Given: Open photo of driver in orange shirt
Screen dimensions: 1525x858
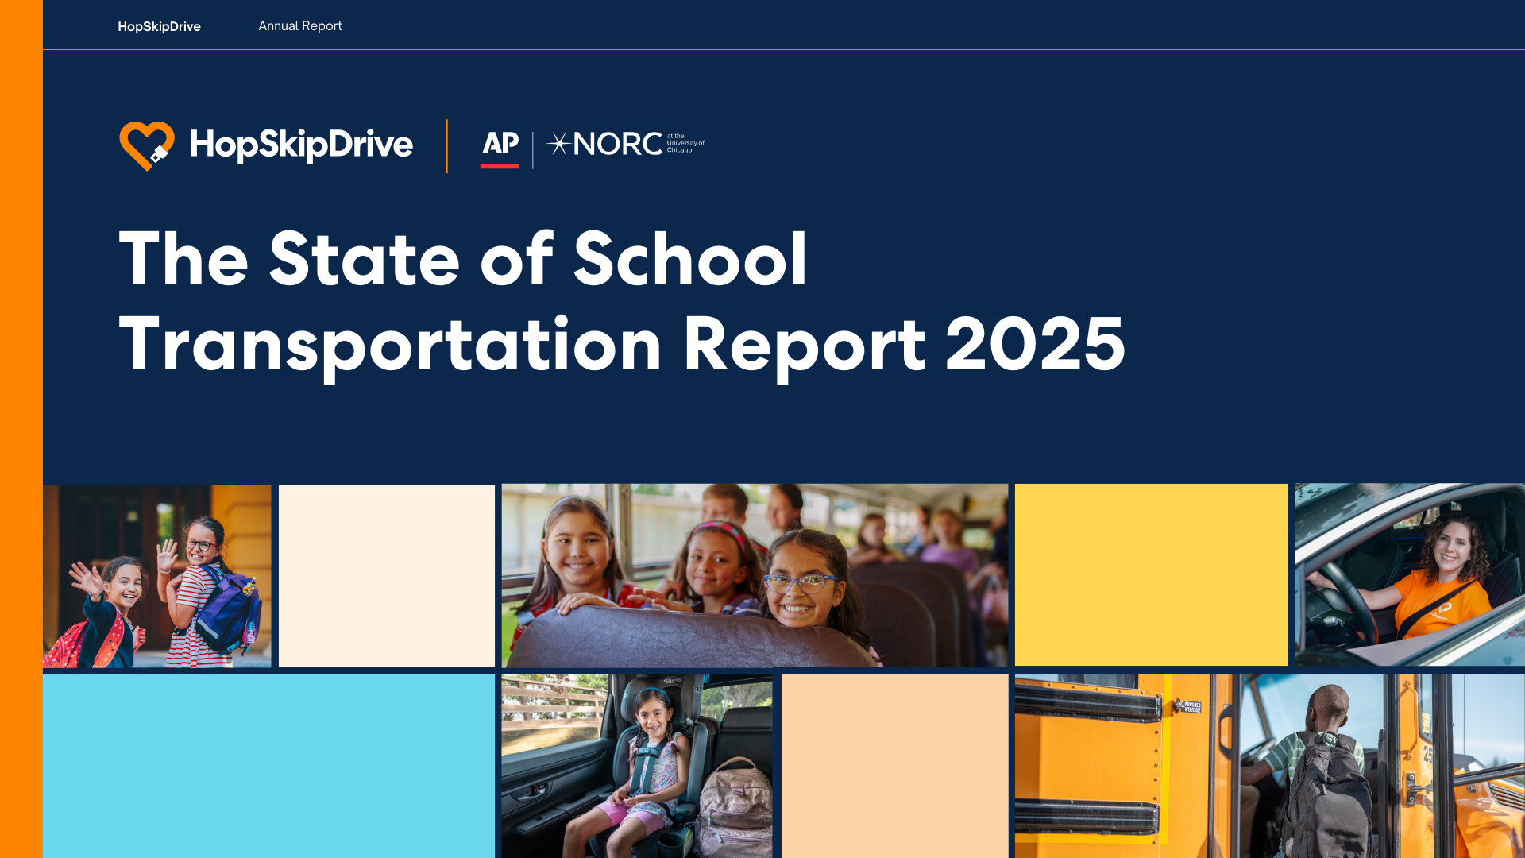Looking at the screenshot, I should point(1409,574).
